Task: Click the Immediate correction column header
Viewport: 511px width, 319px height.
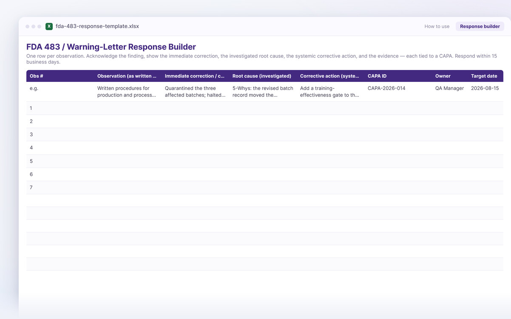Action: click(x=195, y=76)
